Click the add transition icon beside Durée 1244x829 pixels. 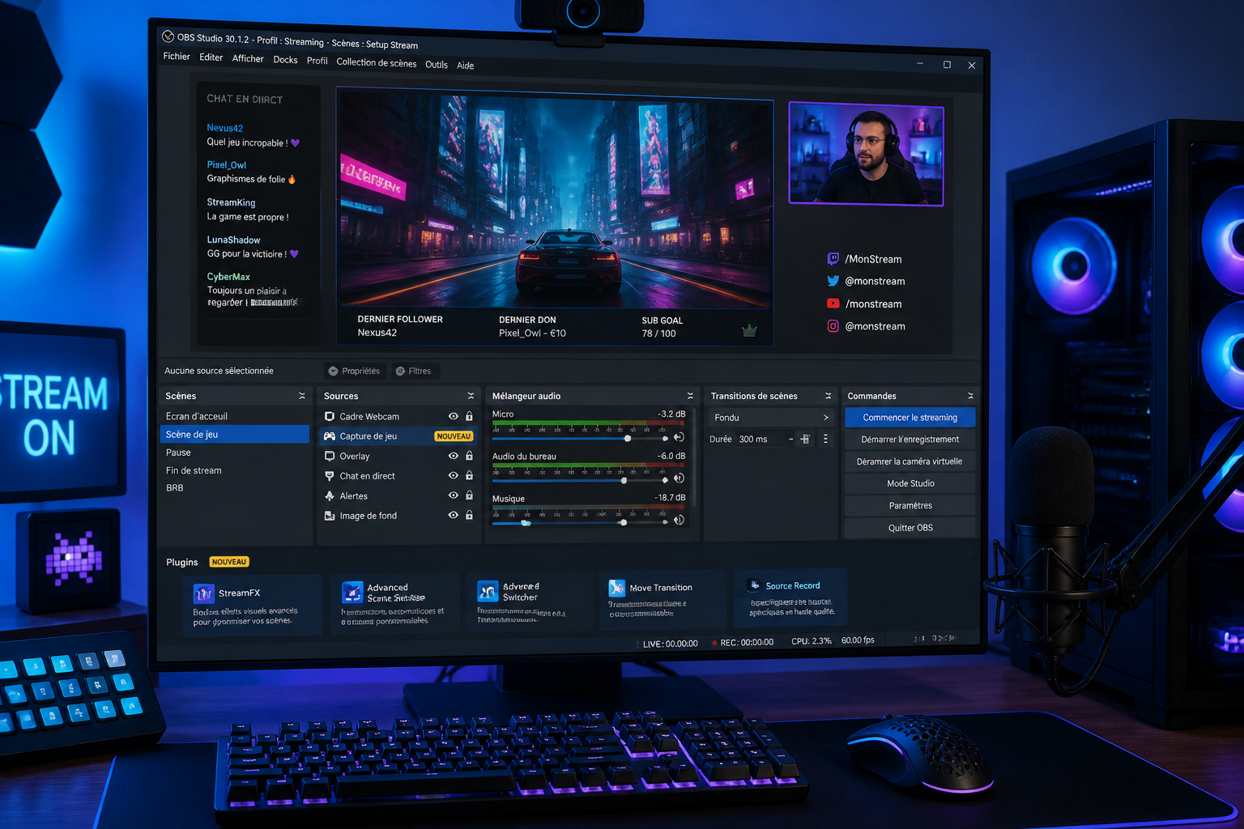coord(805,439)
